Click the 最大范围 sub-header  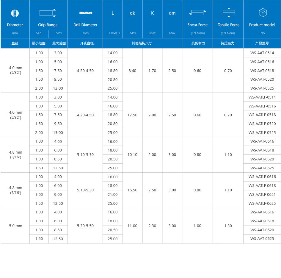[x=58, y=43]
